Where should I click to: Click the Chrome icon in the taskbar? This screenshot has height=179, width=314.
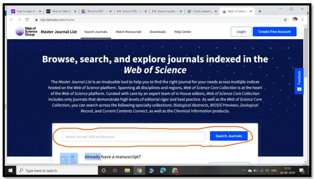pos(139,170)
